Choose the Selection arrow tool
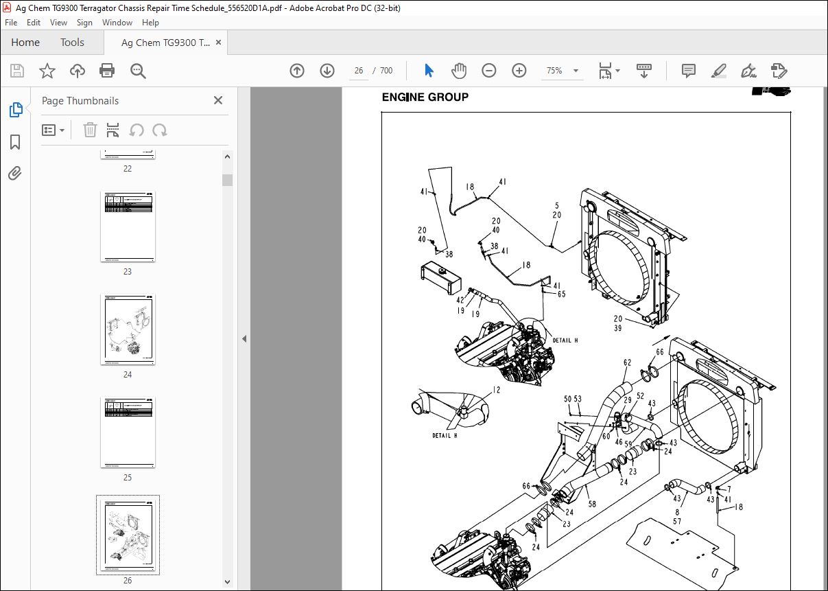The width and height of the screenshot is (828, 591). click(x=429, y=71)
